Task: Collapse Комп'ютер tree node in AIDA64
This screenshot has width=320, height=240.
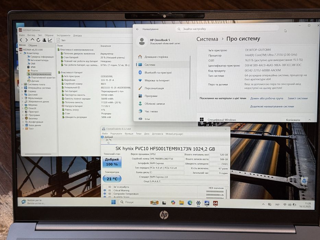Action: coord(21,53)
